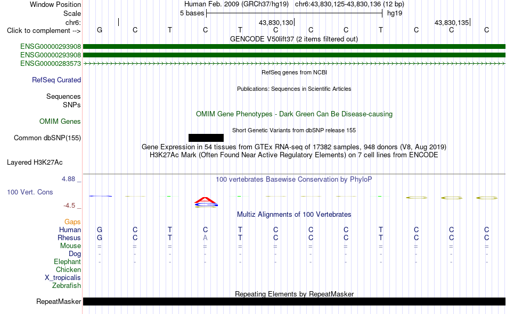Click the Chicken species label

pos(68,269)
